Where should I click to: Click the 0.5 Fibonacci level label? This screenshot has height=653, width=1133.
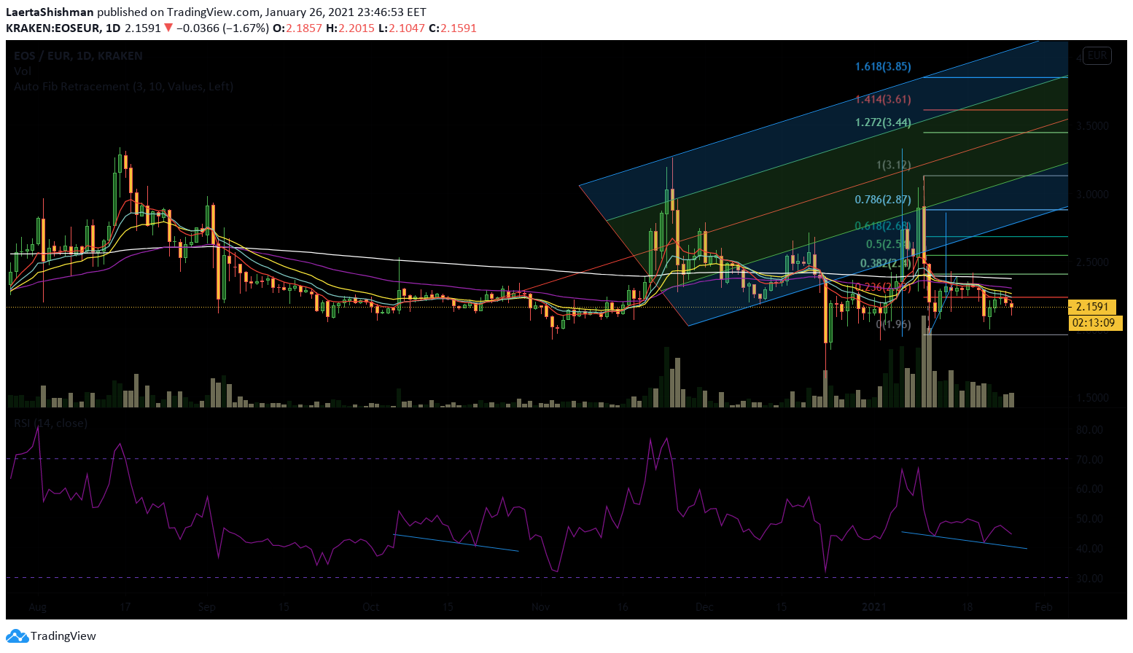(888, 244)
